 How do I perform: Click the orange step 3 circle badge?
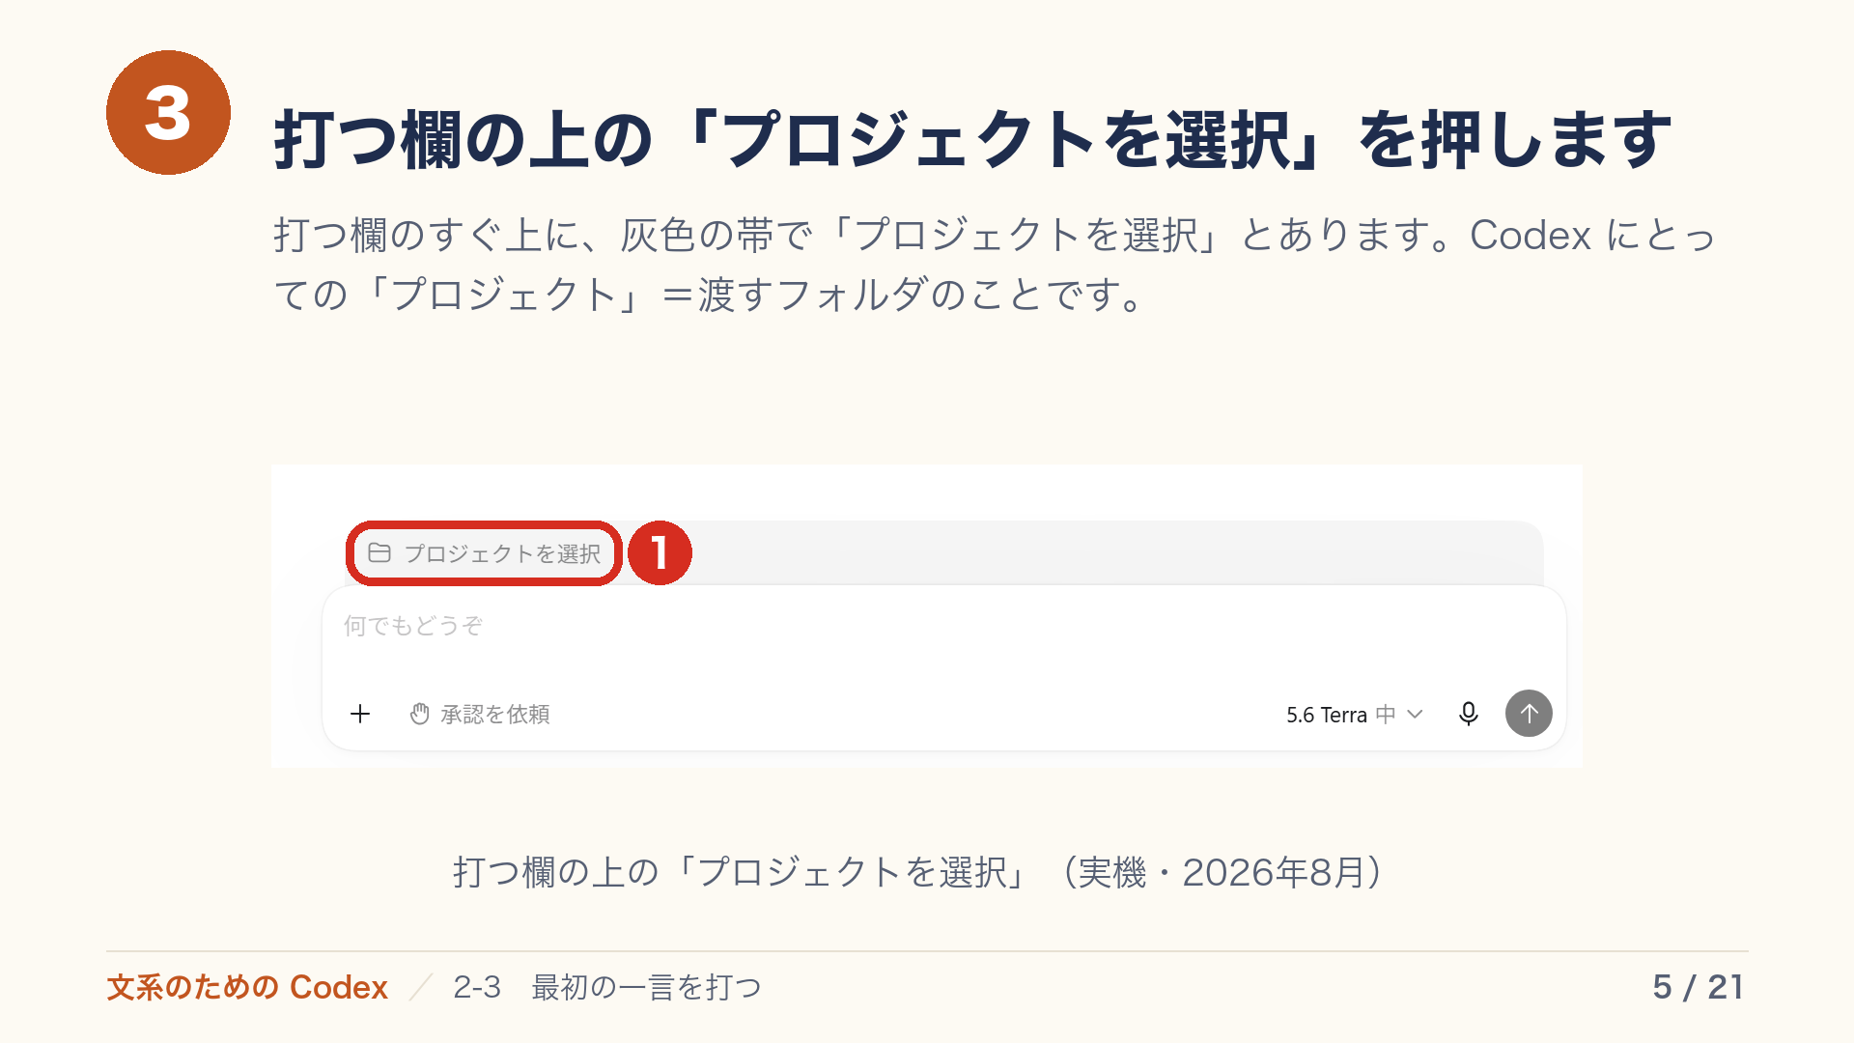point(168,112)
